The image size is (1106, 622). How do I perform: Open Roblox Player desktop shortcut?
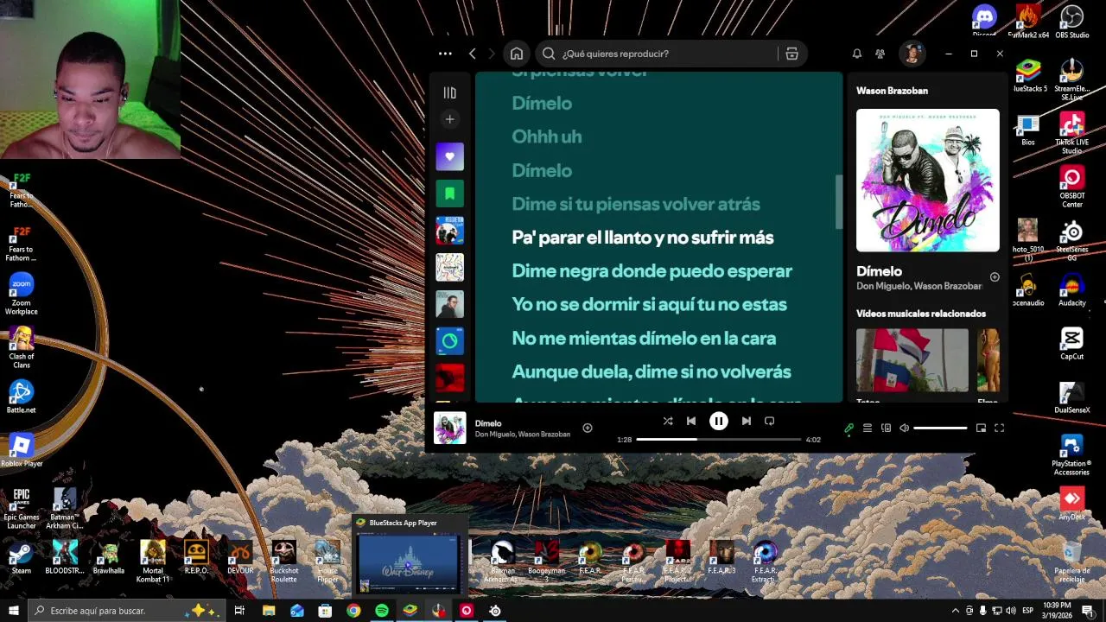21,450
